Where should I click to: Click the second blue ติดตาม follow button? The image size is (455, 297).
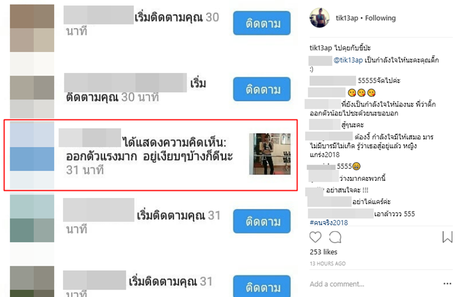pos(262,89)
